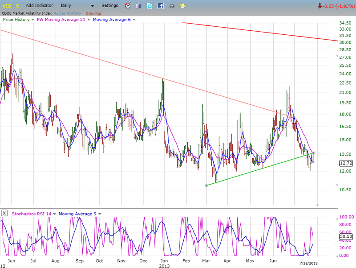356x268 pixels.
Task: Click the red down arrow price change icon
Action: 320,6
